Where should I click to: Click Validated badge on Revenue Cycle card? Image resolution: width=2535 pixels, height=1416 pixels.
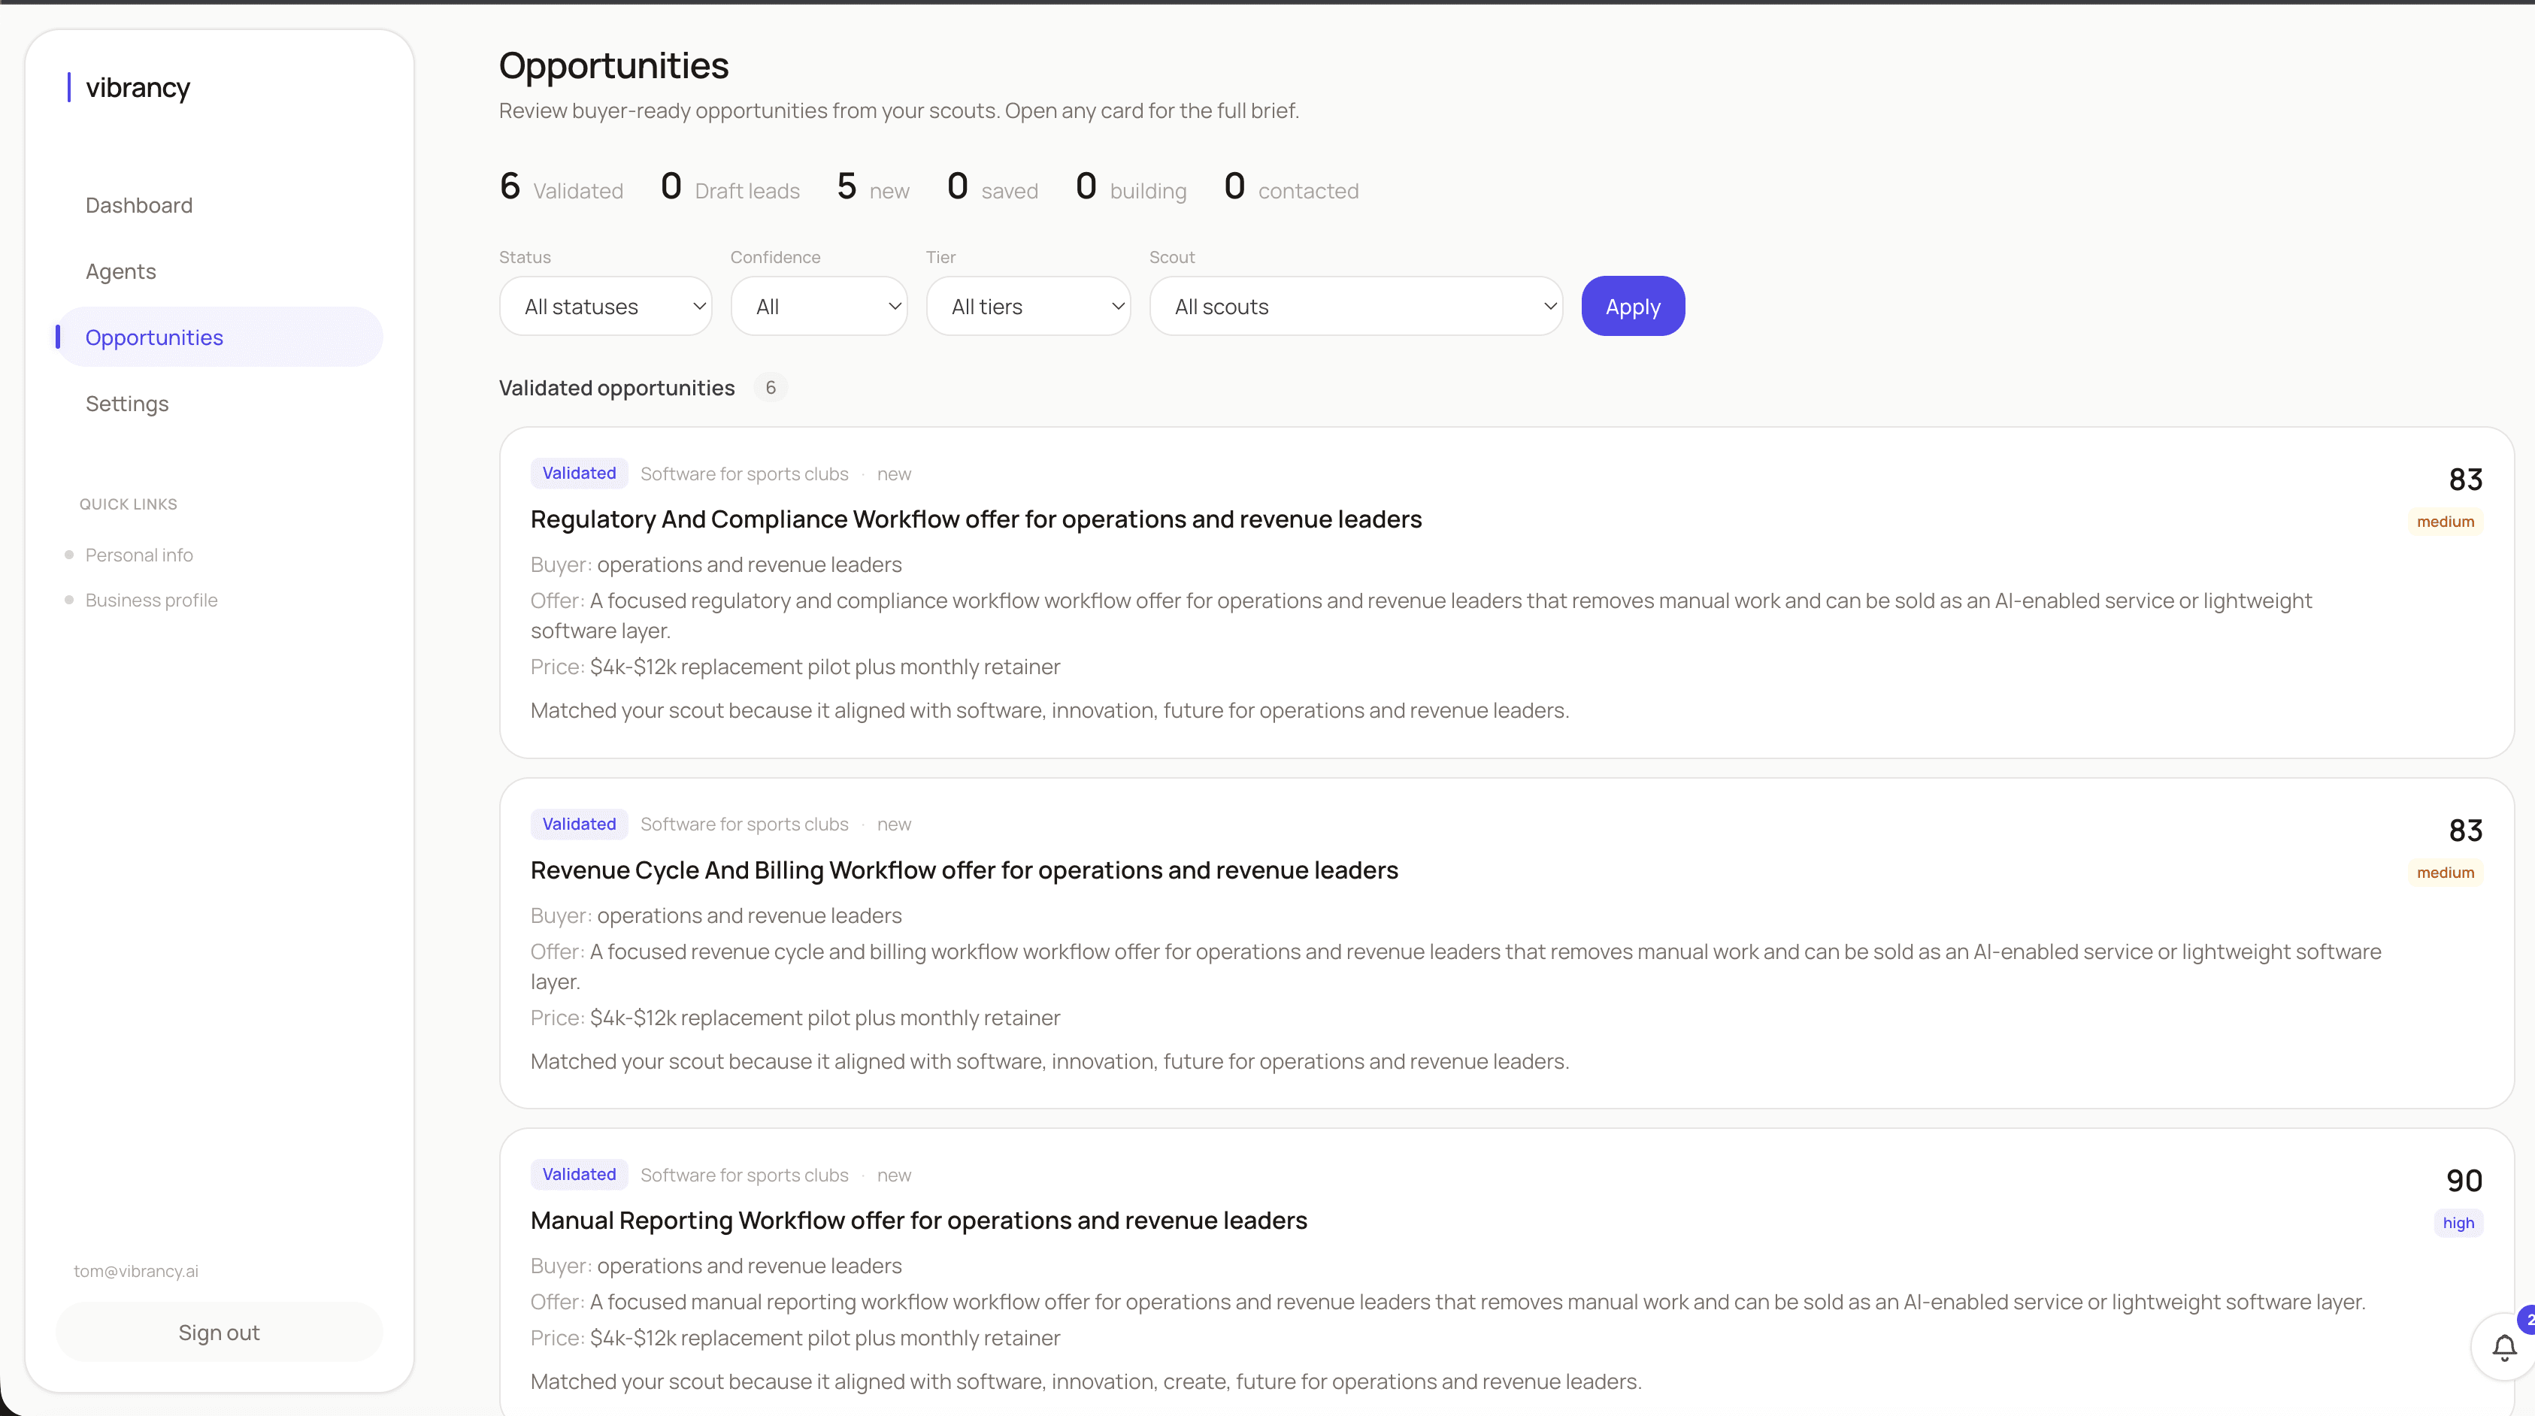click(x=579, y=824)
